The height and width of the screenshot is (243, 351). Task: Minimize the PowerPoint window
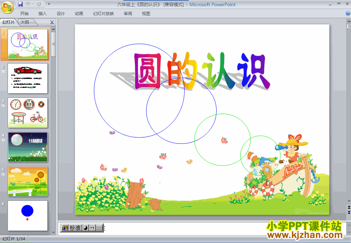click(330, 4)
